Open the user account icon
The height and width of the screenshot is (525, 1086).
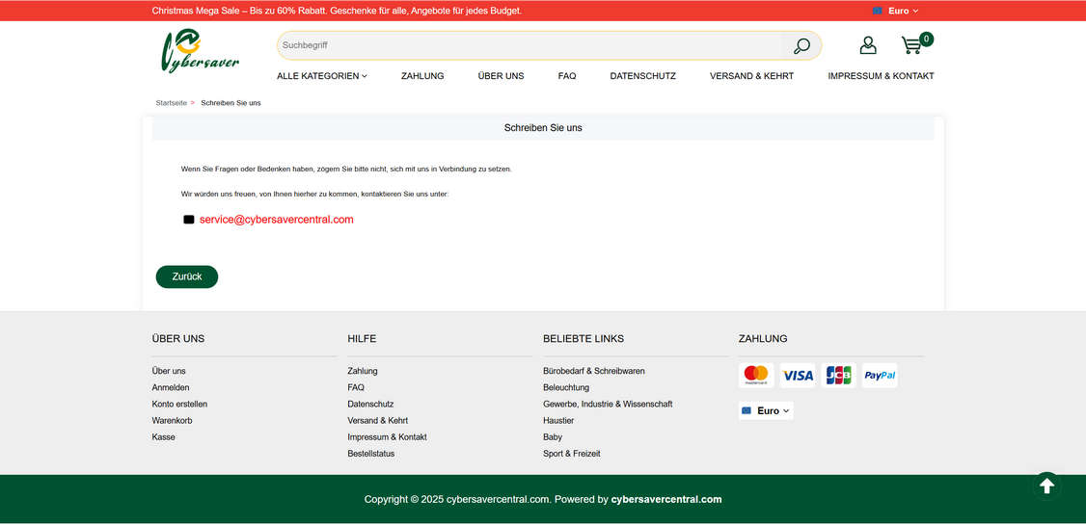[x=868, y=45]
